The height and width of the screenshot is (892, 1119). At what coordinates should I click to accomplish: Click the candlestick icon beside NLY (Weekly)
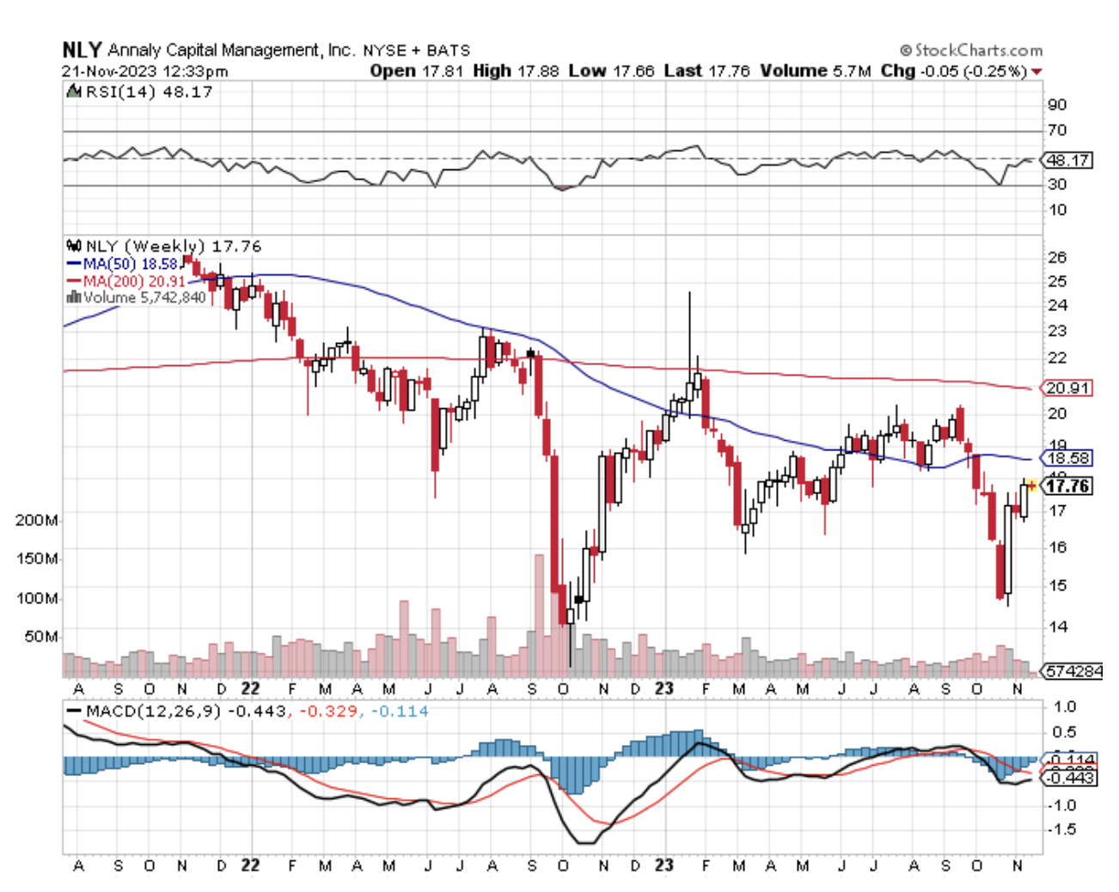[75, 247]
